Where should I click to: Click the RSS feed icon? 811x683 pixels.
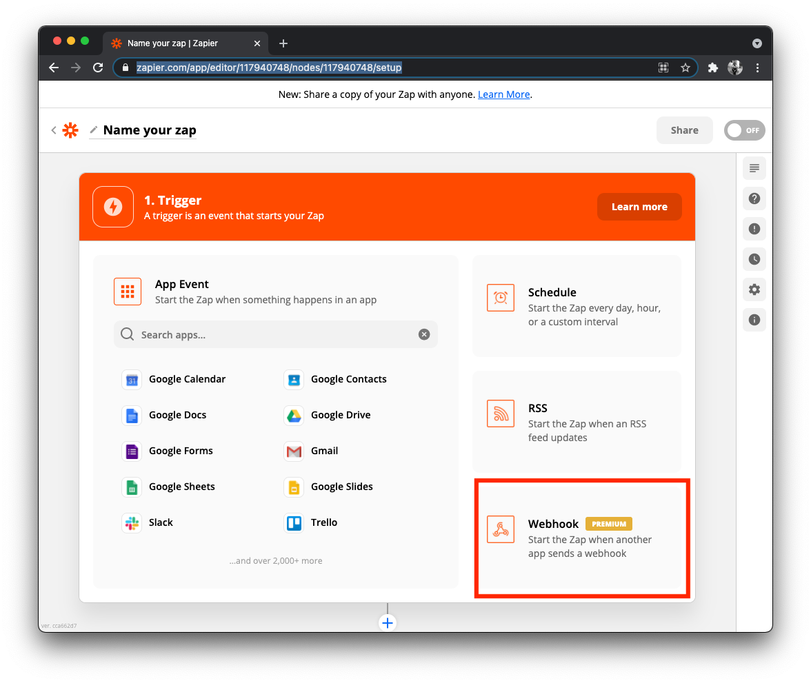point(501,414)
